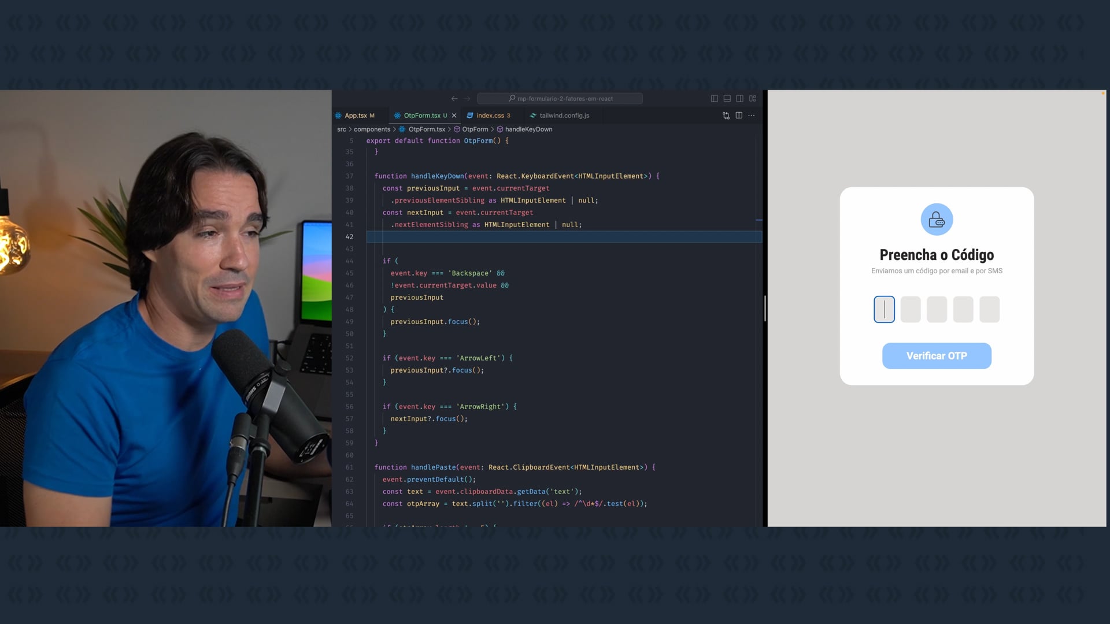Screen dimensions: 1110x624
Task: Focus the second OTP digit box
Action: click(x=911, y=309)
